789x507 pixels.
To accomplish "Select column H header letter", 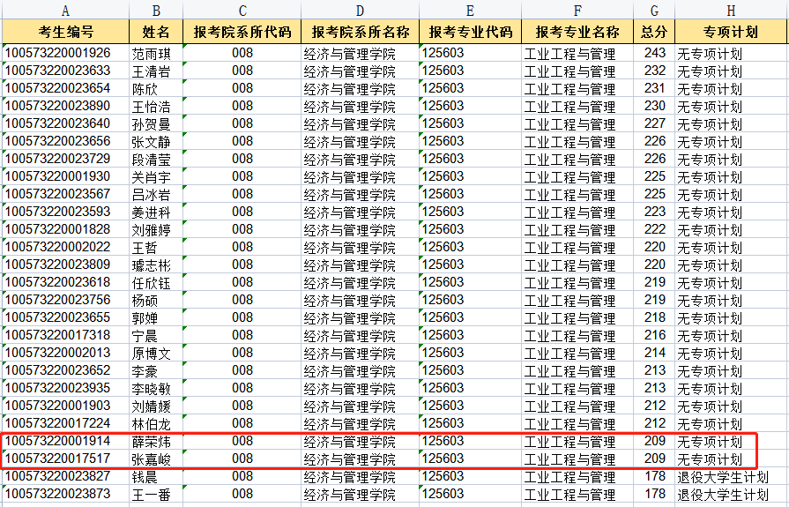I will click(731, 10).
